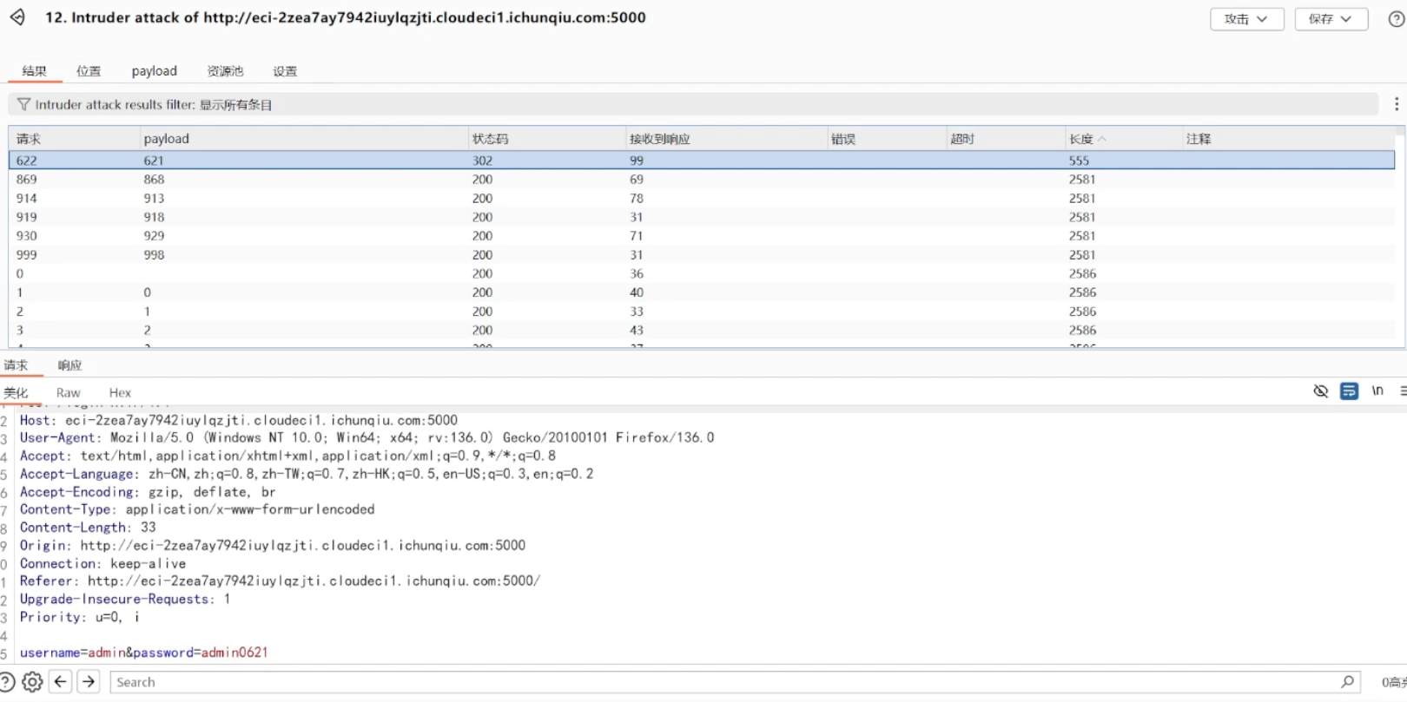The image size is (1407, 702).
Task: Select result row with request 0
Action: coord(702,274)
